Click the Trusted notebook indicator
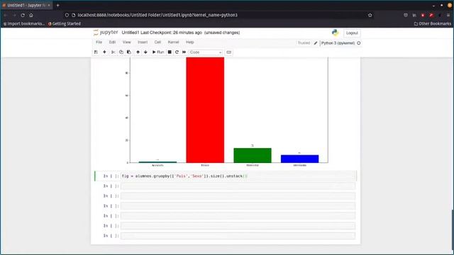Screen dimensions: 454x255 [304, 43]
